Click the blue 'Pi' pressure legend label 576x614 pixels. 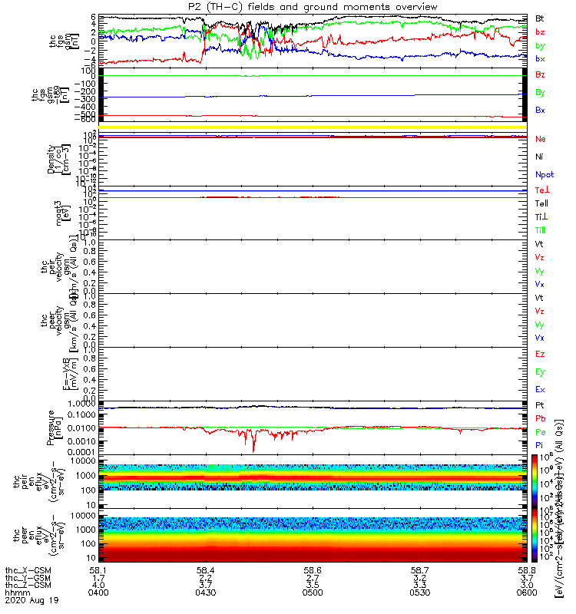[539, 445]
